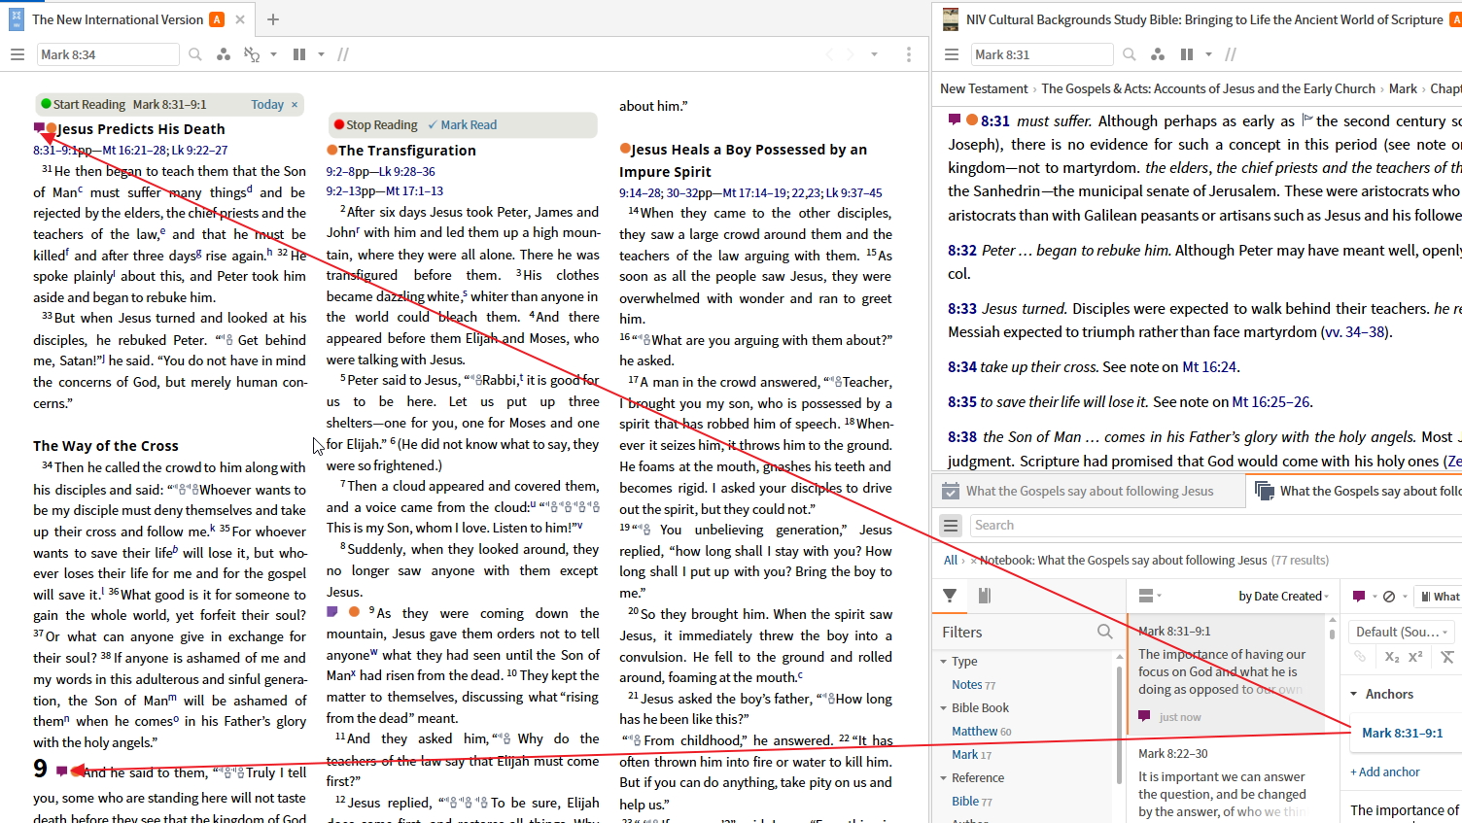
Task: Open Notes panel hamburger menu
Action: pyautogui.click(x=951, y=526)
